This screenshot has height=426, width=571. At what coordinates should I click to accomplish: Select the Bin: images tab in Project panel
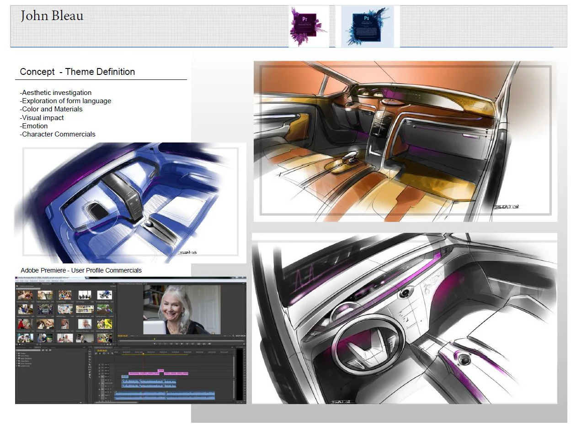pos(47,284)
